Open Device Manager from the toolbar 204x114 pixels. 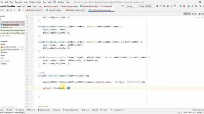click(x=193, y=6)
